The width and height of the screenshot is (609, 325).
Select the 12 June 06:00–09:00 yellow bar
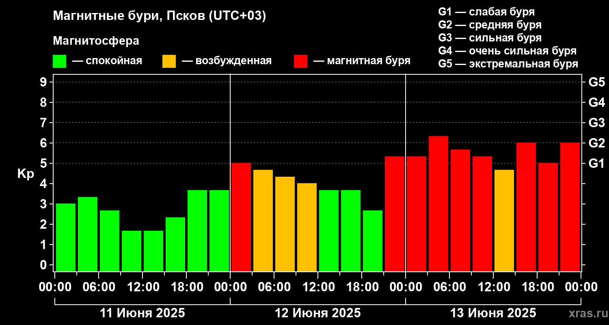(285, 224)
